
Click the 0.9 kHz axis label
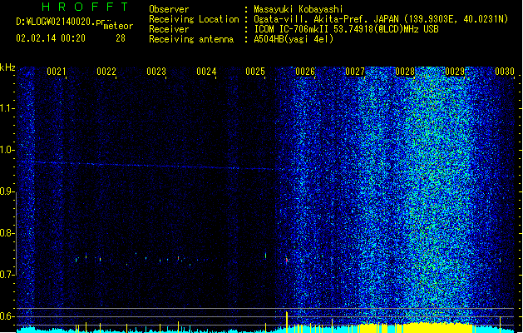[x=7, y=191]
